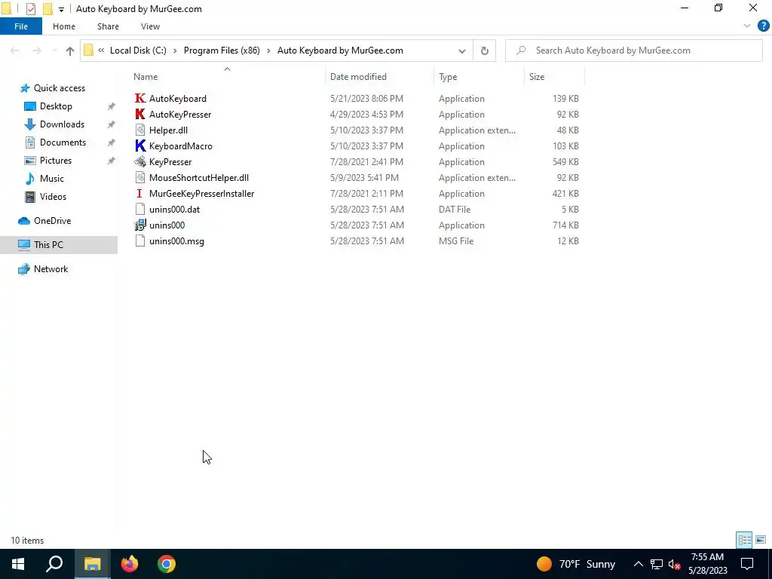This screenshot has width=772, height=579.
Task: Click the Search Auto Keyboard by MurGee.com field
Action: tap(634, 51)
